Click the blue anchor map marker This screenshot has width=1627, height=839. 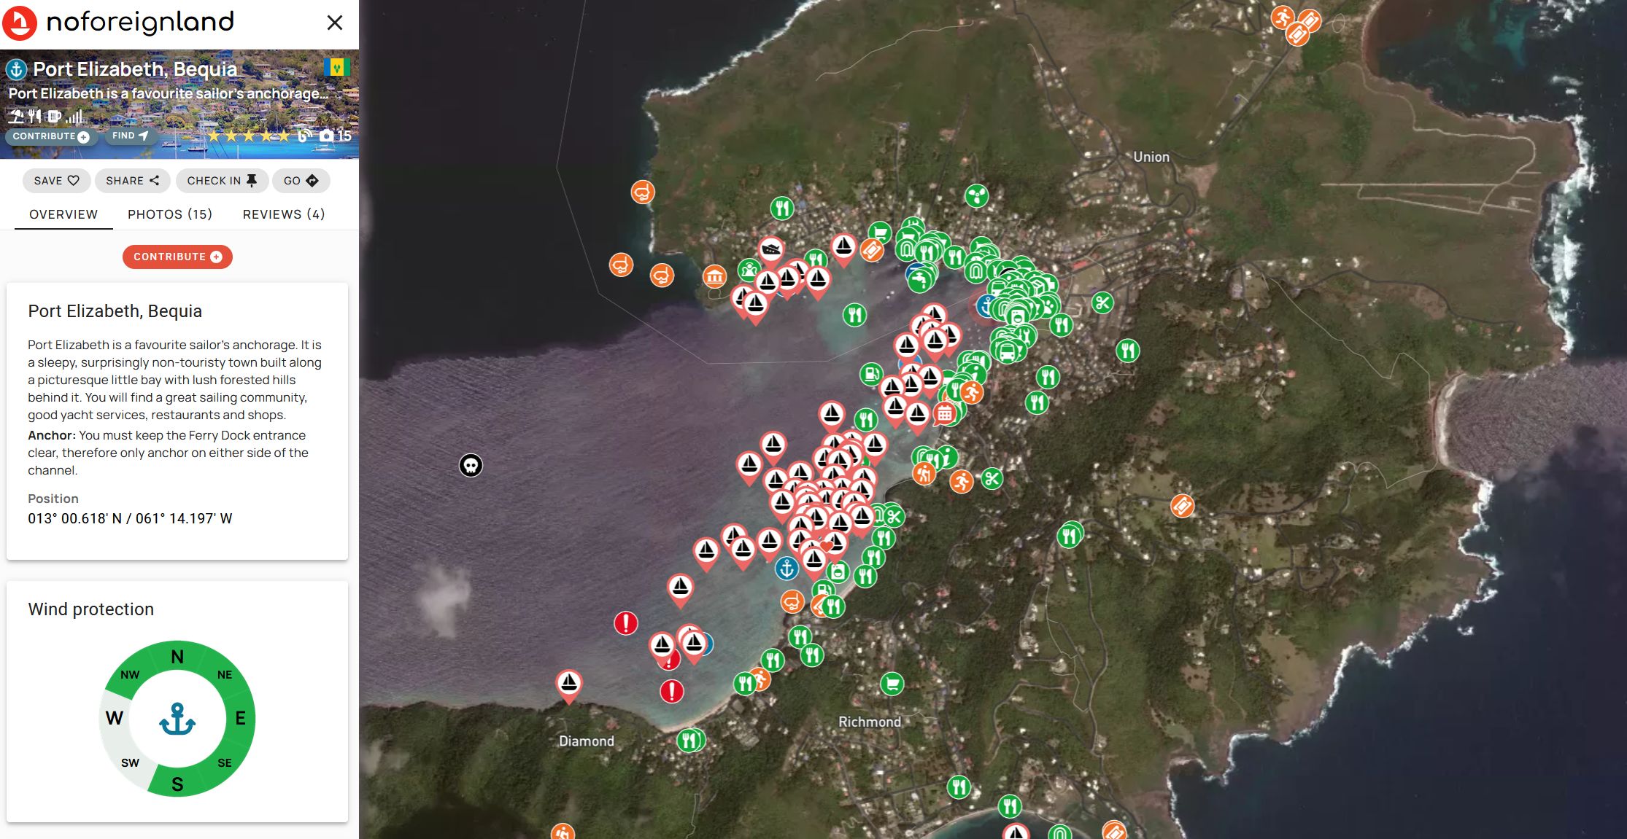coord(787,568)
